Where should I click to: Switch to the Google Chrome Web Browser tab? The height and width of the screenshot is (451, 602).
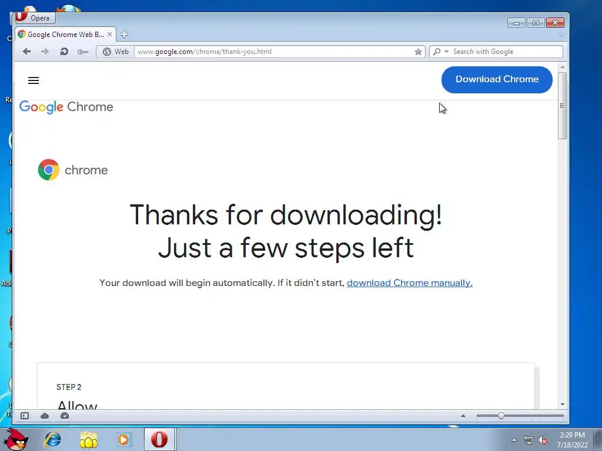tap(65, 35)
